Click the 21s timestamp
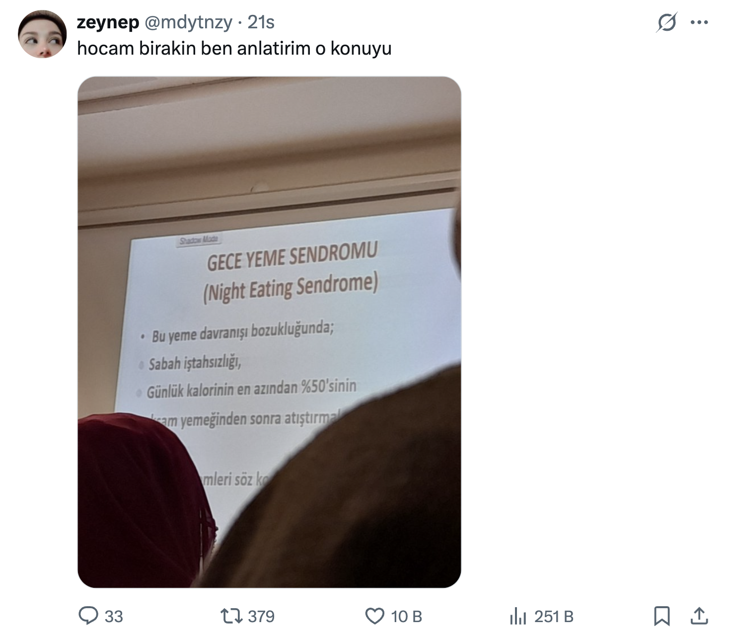 pos(261,22)
